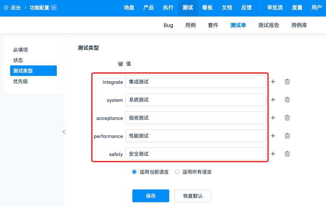Image resolution: width=326 pixels, height=206 pixels.
Task: Add a row after the system entry
Action: tap(273, 100)
